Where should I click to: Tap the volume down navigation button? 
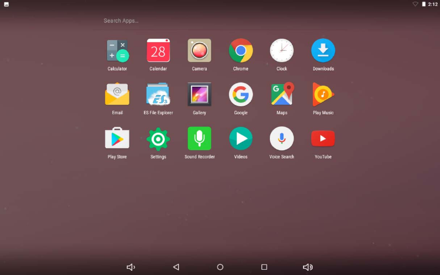(131, 267)
